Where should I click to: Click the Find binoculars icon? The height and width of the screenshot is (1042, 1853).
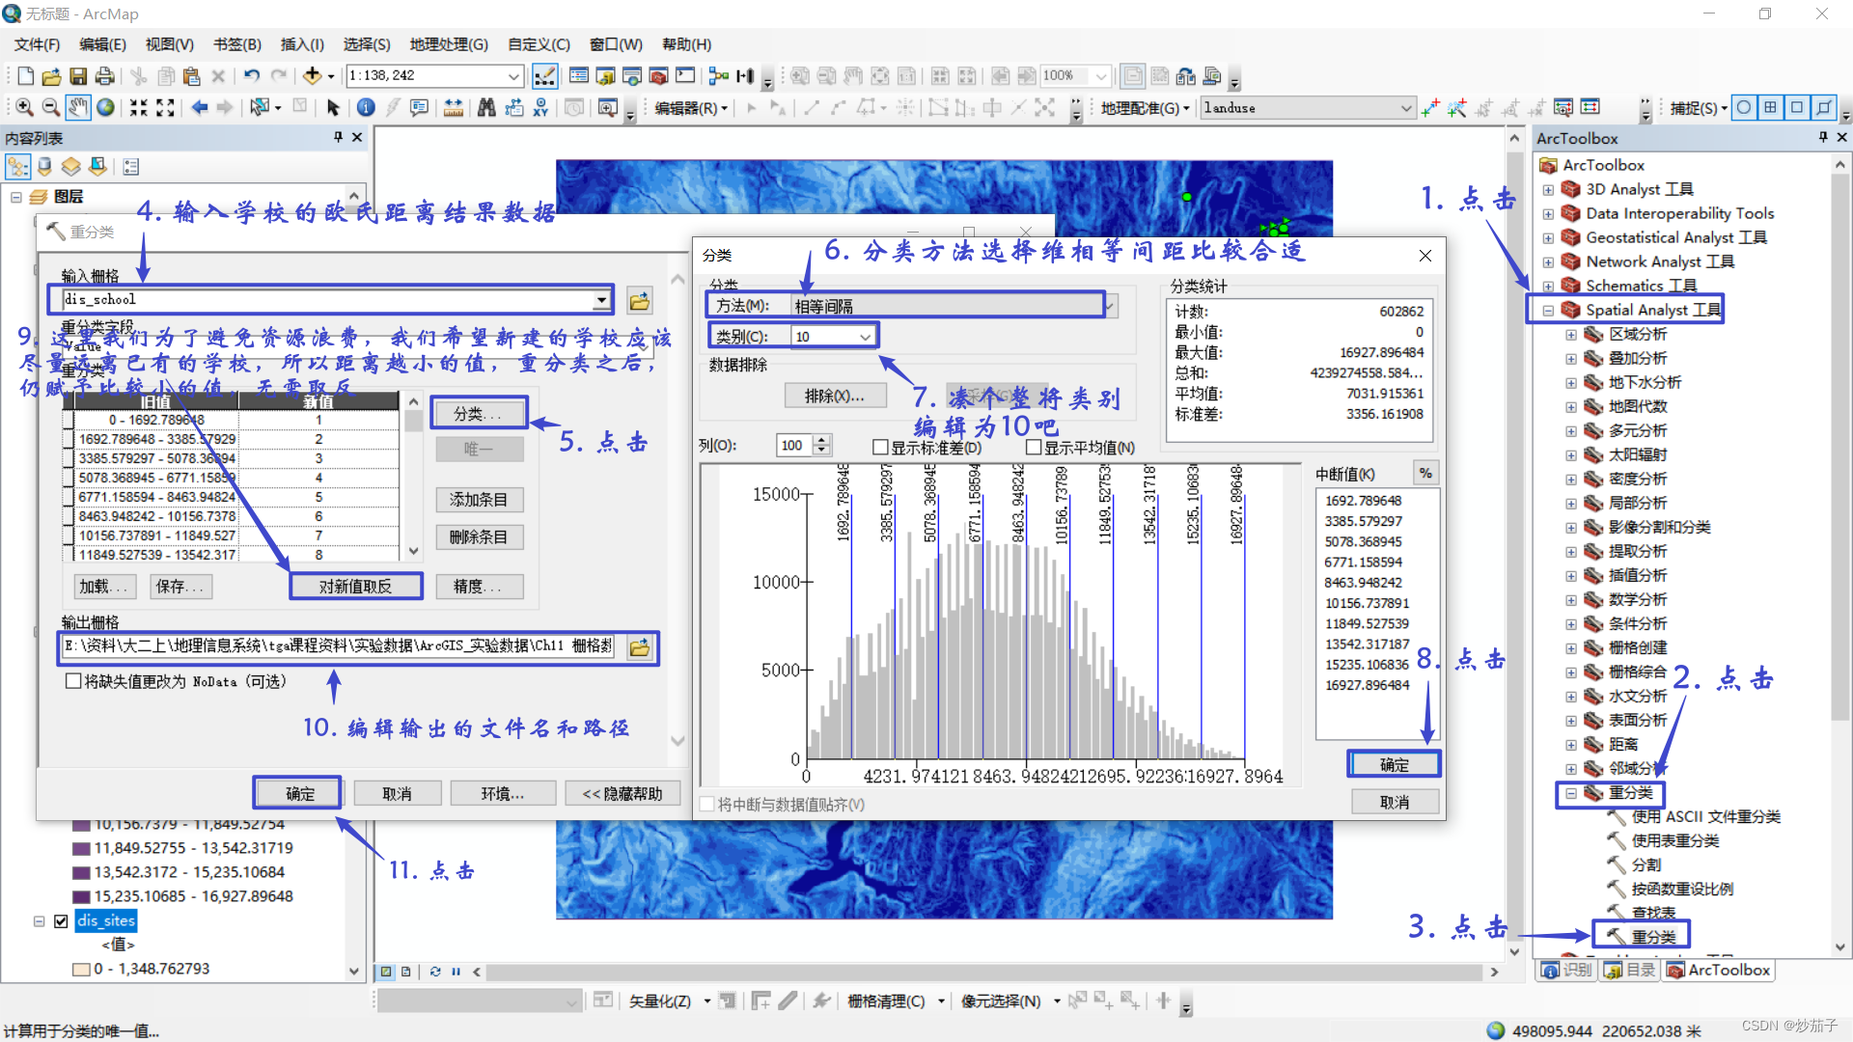point(486,108)
